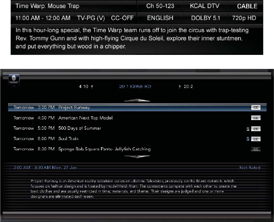
Task: Click the previous channel number 4-10
Action: click(84, 86)
